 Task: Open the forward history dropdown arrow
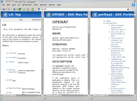point(12,9)
